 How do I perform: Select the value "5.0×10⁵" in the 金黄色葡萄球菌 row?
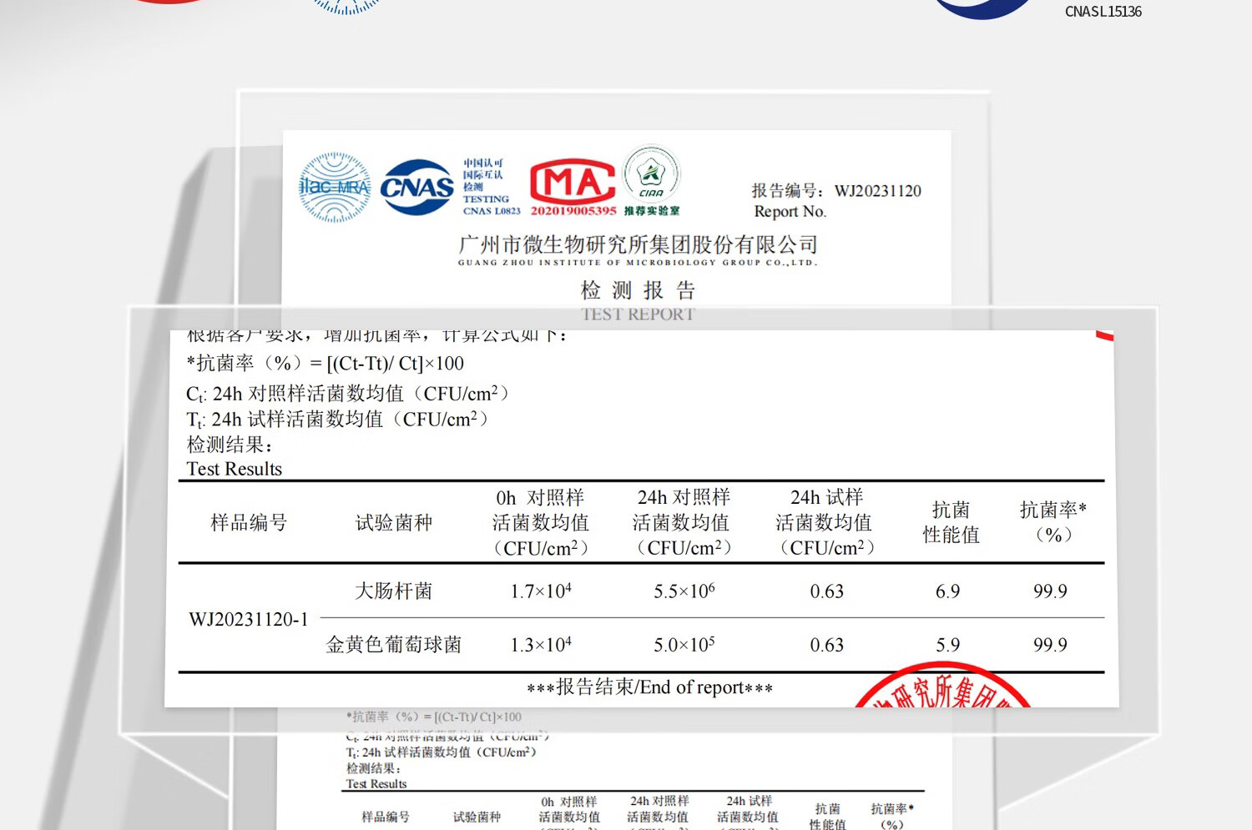point(684,645)
